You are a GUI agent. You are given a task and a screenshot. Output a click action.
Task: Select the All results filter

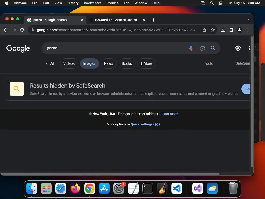(x=50, y=63)
